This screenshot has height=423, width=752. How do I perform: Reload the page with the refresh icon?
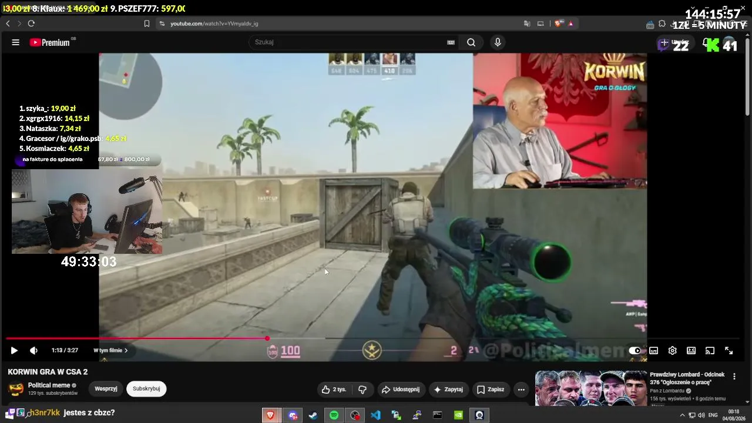pos(31,23)
